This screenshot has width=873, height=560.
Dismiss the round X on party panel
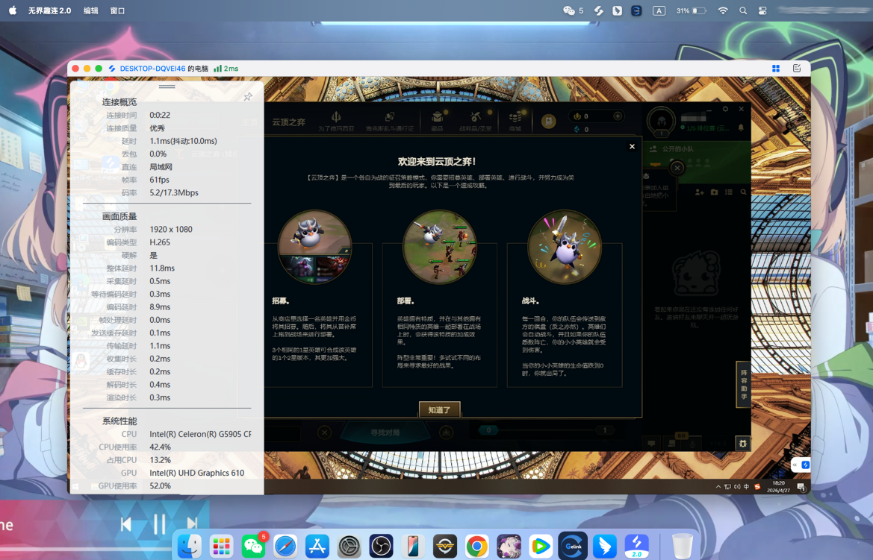click(677, 167)
